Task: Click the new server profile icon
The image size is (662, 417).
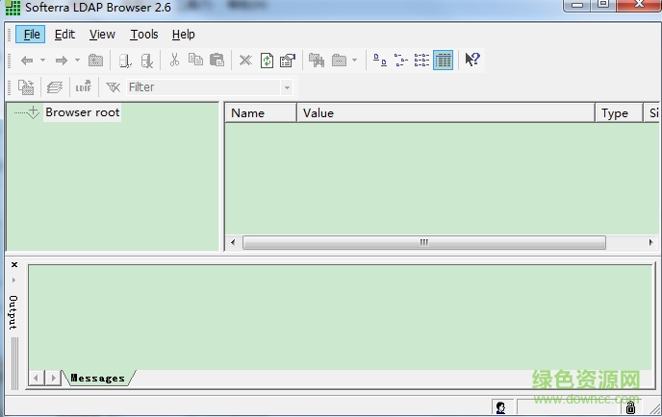Action: click(x=125, y=61)
